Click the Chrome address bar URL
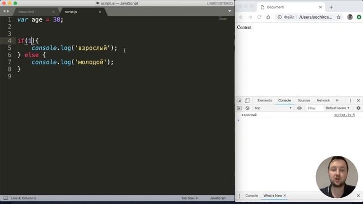Screen dimensions: 363x204 (x=315, y=17)
